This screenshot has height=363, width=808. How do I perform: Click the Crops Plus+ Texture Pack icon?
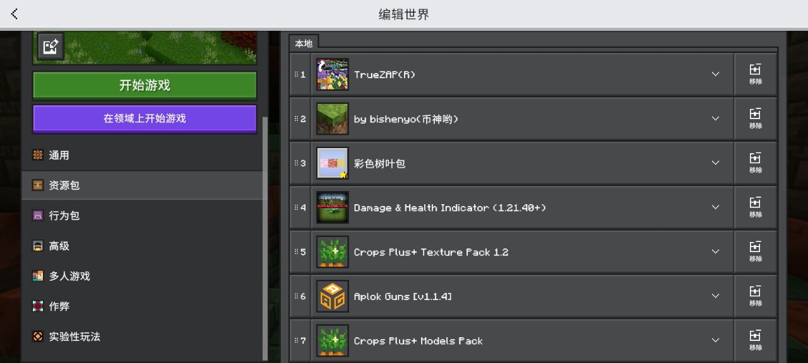[x=333, y=251]
